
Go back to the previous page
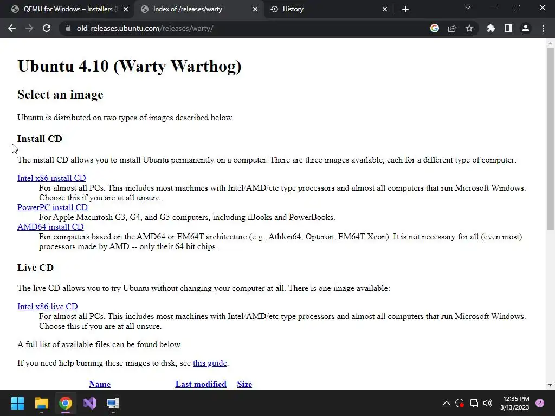[12, 28]
